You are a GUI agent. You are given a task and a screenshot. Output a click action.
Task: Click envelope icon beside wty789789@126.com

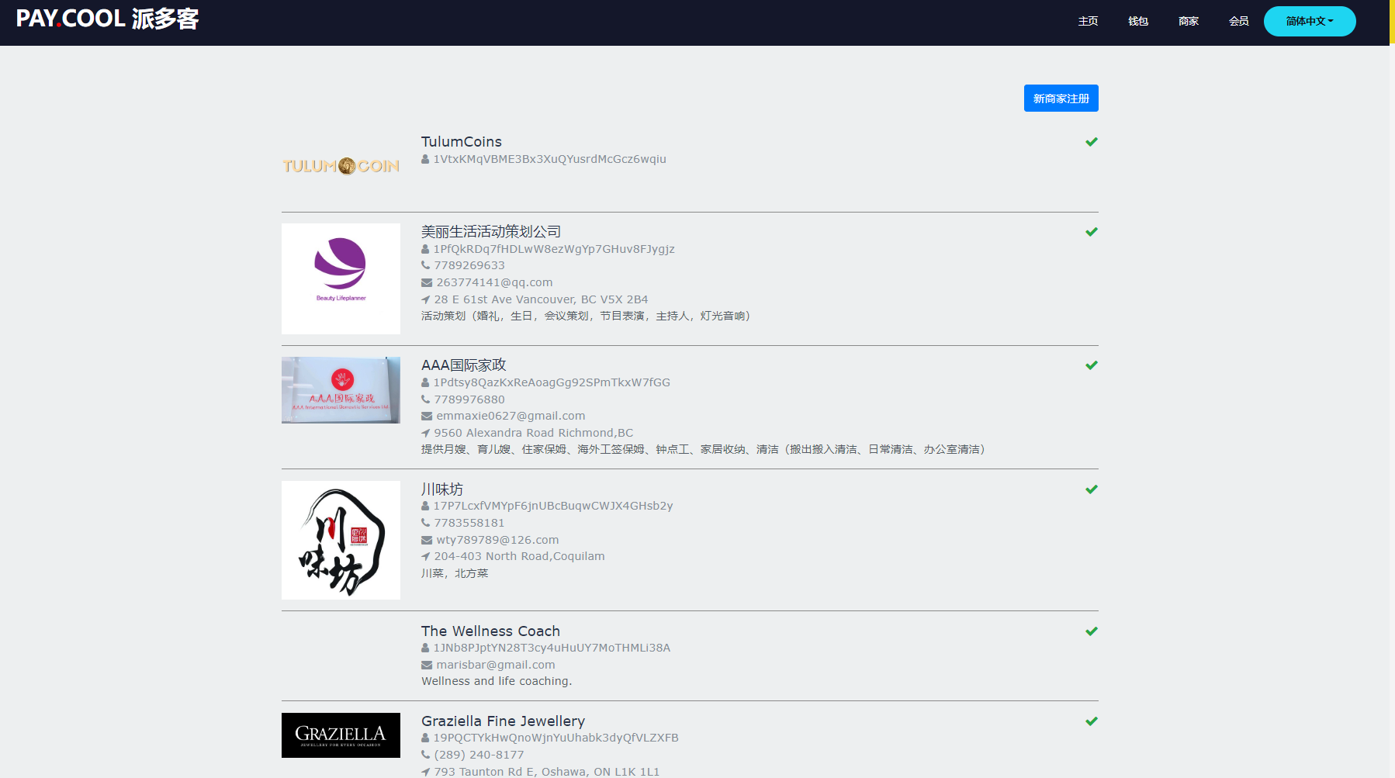tap(427, 540)
